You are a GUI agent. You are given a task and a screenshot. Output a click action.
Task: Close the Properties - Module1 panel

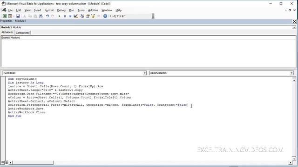(x=294, y=21)
